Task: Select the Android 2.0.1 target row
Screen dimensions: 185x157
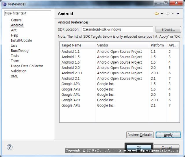Action: [119, 73]
